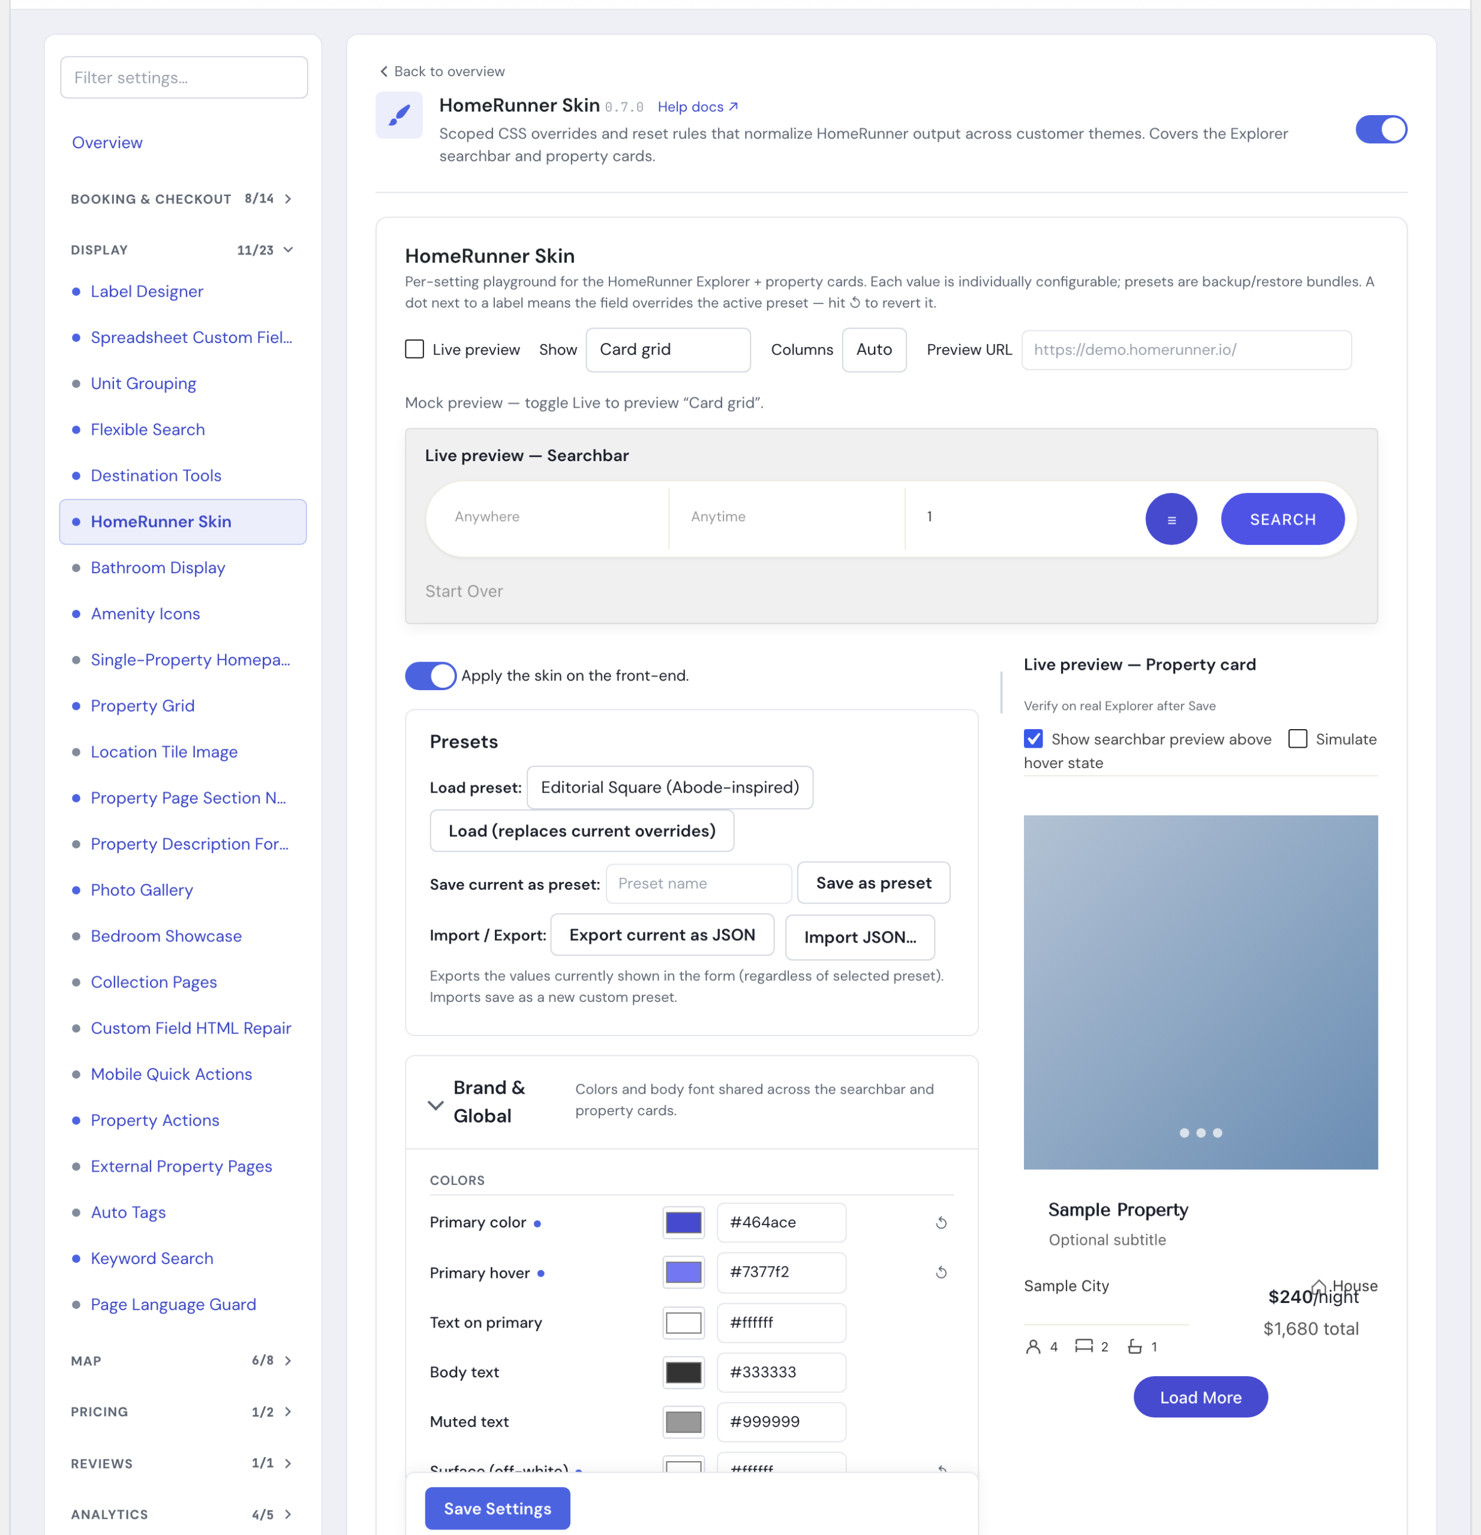1481x1535 pixels.
Task: Click the searchbar filters round icon button
Action: [1171, 519]
